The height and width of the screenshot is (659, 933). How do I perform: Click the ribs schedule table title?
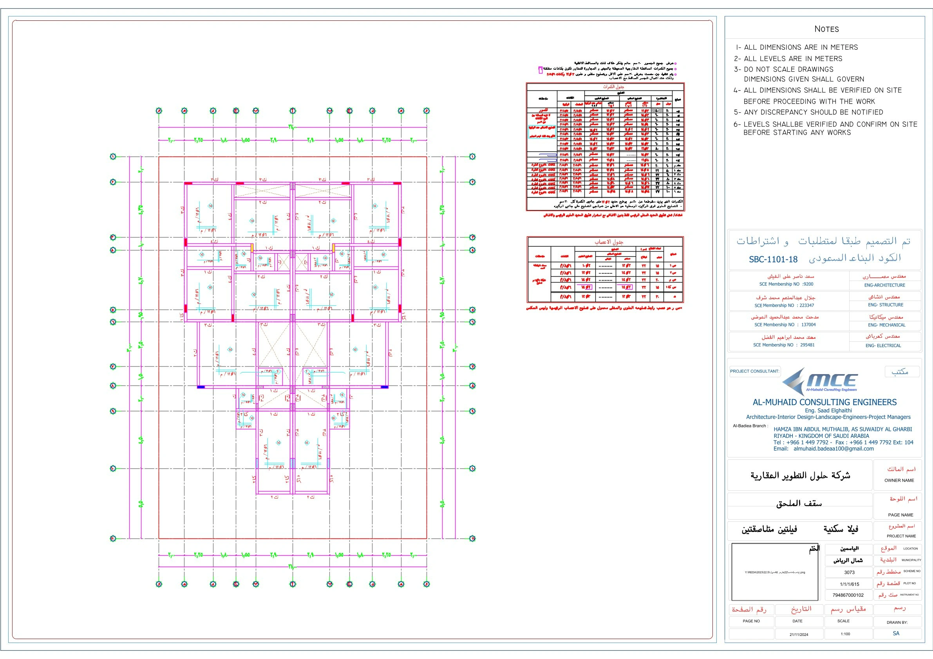pyautogui.click(x=609, y=242)
